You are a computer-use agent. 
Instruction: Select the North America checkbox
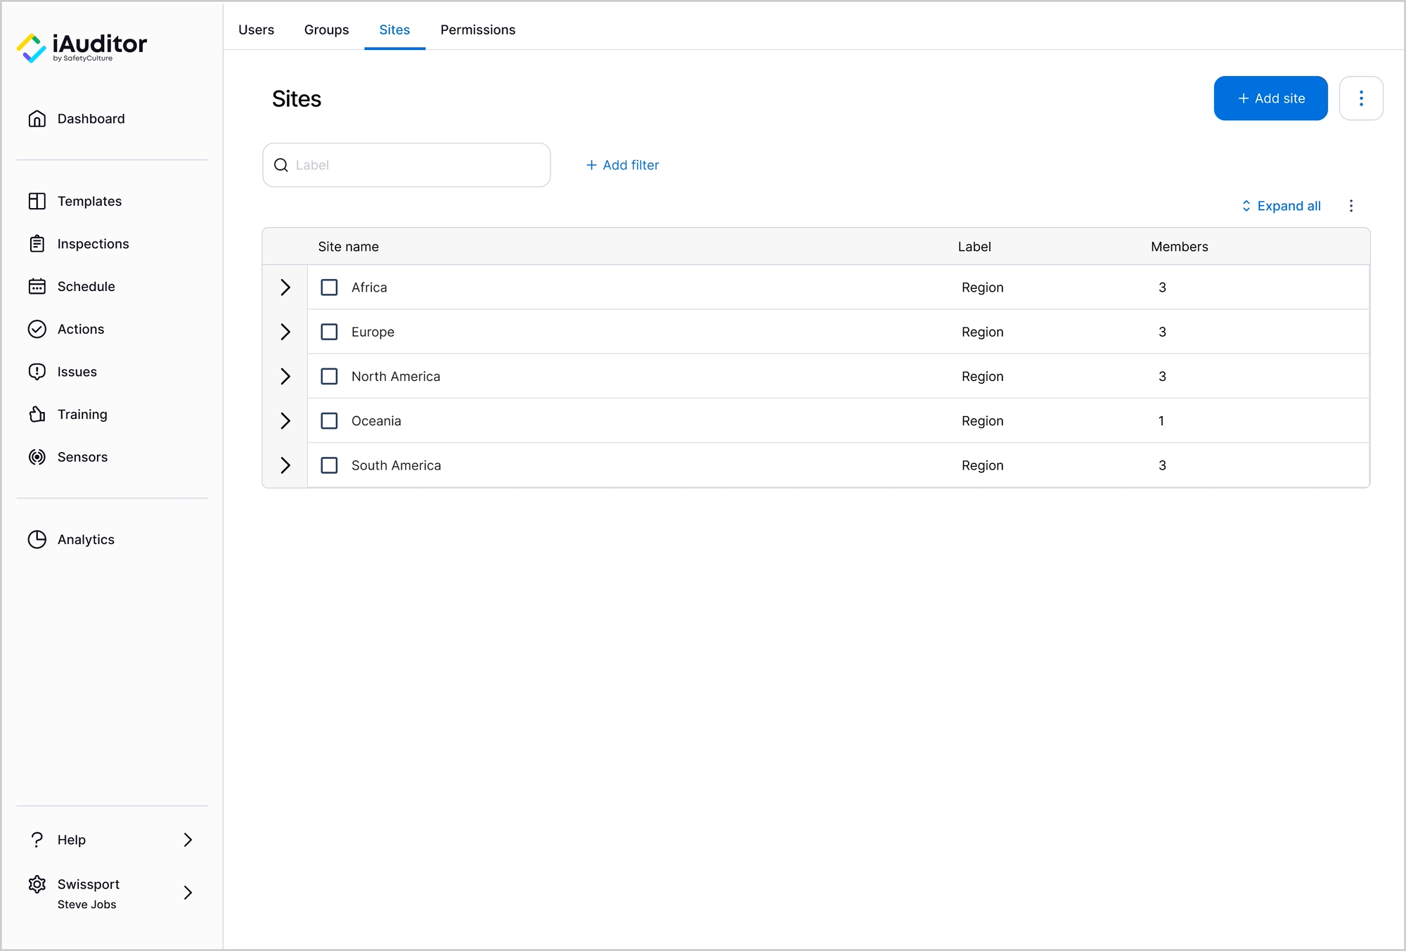coord(329,376)
